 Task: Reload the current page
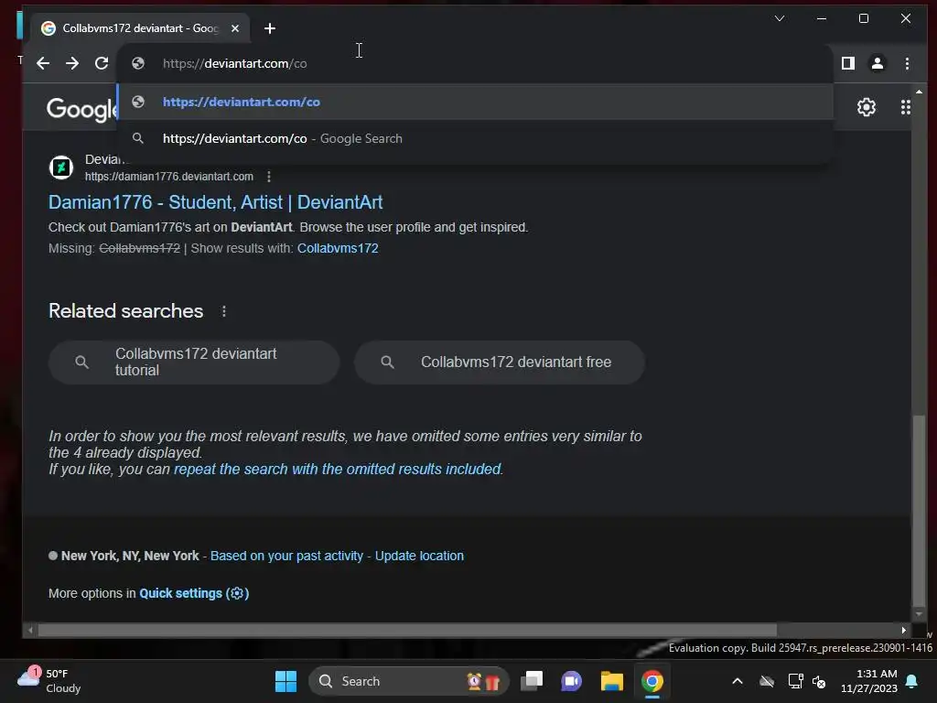(x=102, y=63)
